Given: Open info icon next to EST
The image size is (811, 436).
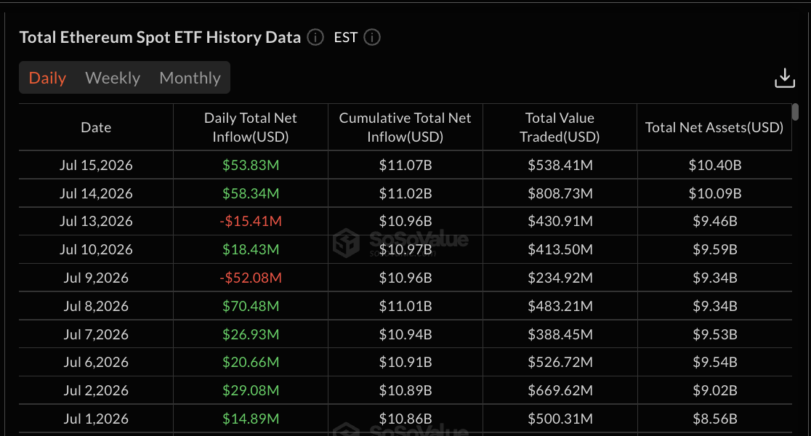Looking at the screenshot, I should coord(372,37).
